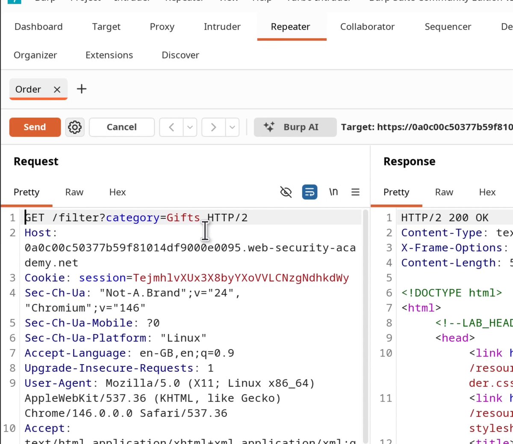
Task: Open the Collaborator tab
Action: (368, 26)
